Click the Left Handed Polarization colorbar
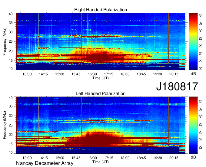The height and width of the screenshot is (167, 206). (x=193, y=125)
